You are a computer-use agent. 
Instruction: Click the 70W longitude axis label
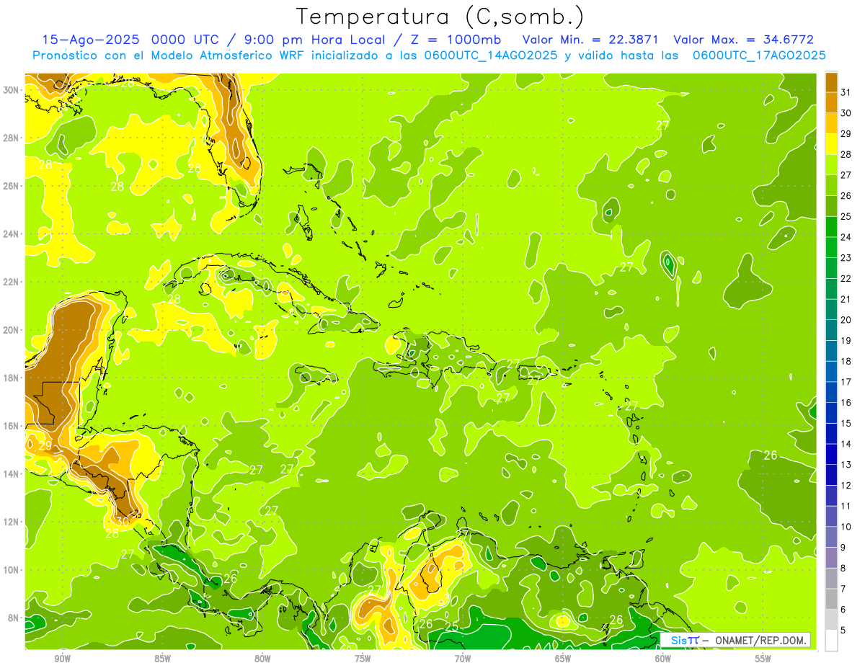pyautogui.click(x=463, y=659)
